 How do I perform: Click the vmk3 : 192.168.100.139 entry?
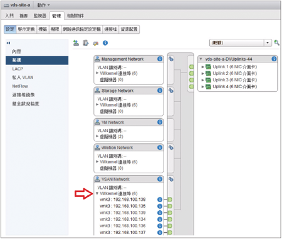tap(123, 213)
